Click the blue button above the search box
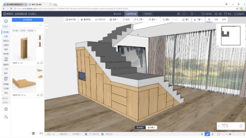Image resolution: width=246 pixels, height=138 pixels. pyautogui.click(x=28, y=20)
